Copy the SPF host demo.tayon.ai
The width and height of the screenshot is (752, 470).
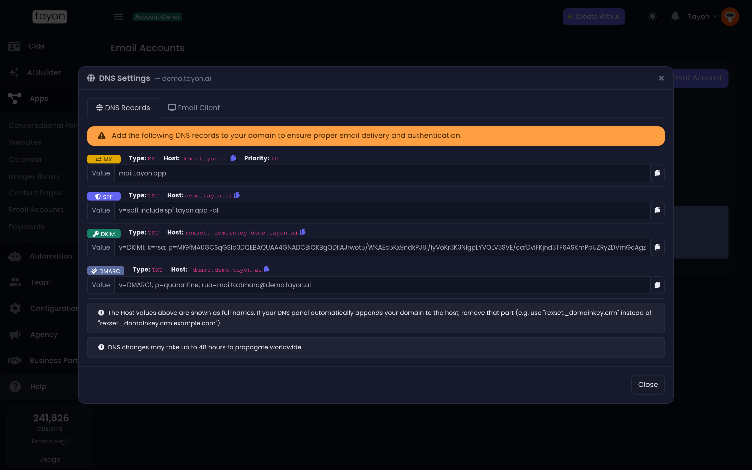237,195
